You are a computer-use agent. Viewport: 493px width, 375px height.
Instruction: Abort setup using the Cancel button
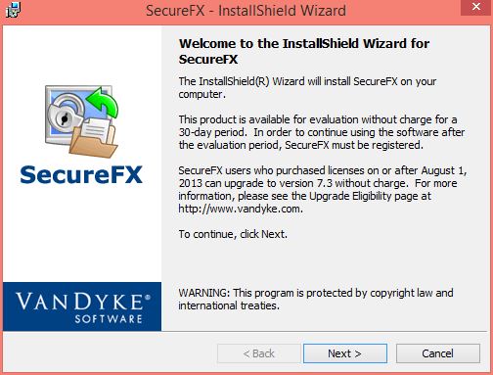[438, 353]
